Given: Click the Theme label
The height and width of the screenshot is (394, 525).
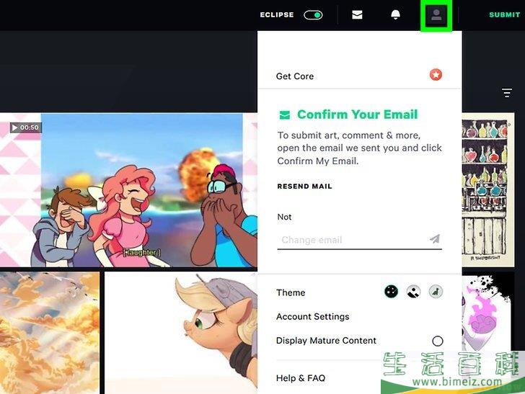Looking at the screenshot, I should pyautogui.click(x=291, y=292).
